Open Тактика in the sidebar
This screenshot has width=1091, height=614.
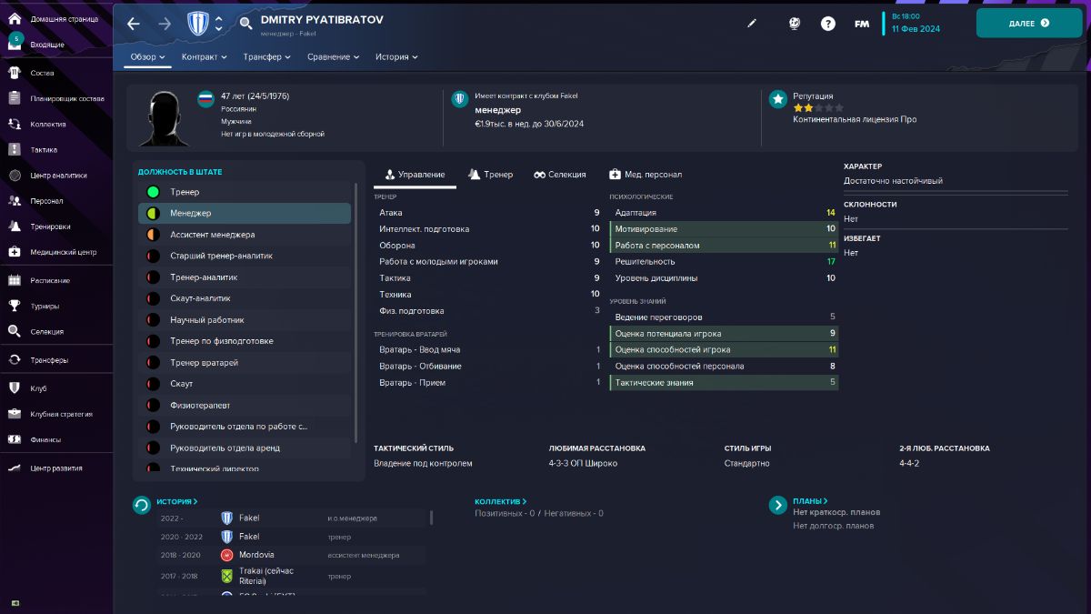(44, 150)
